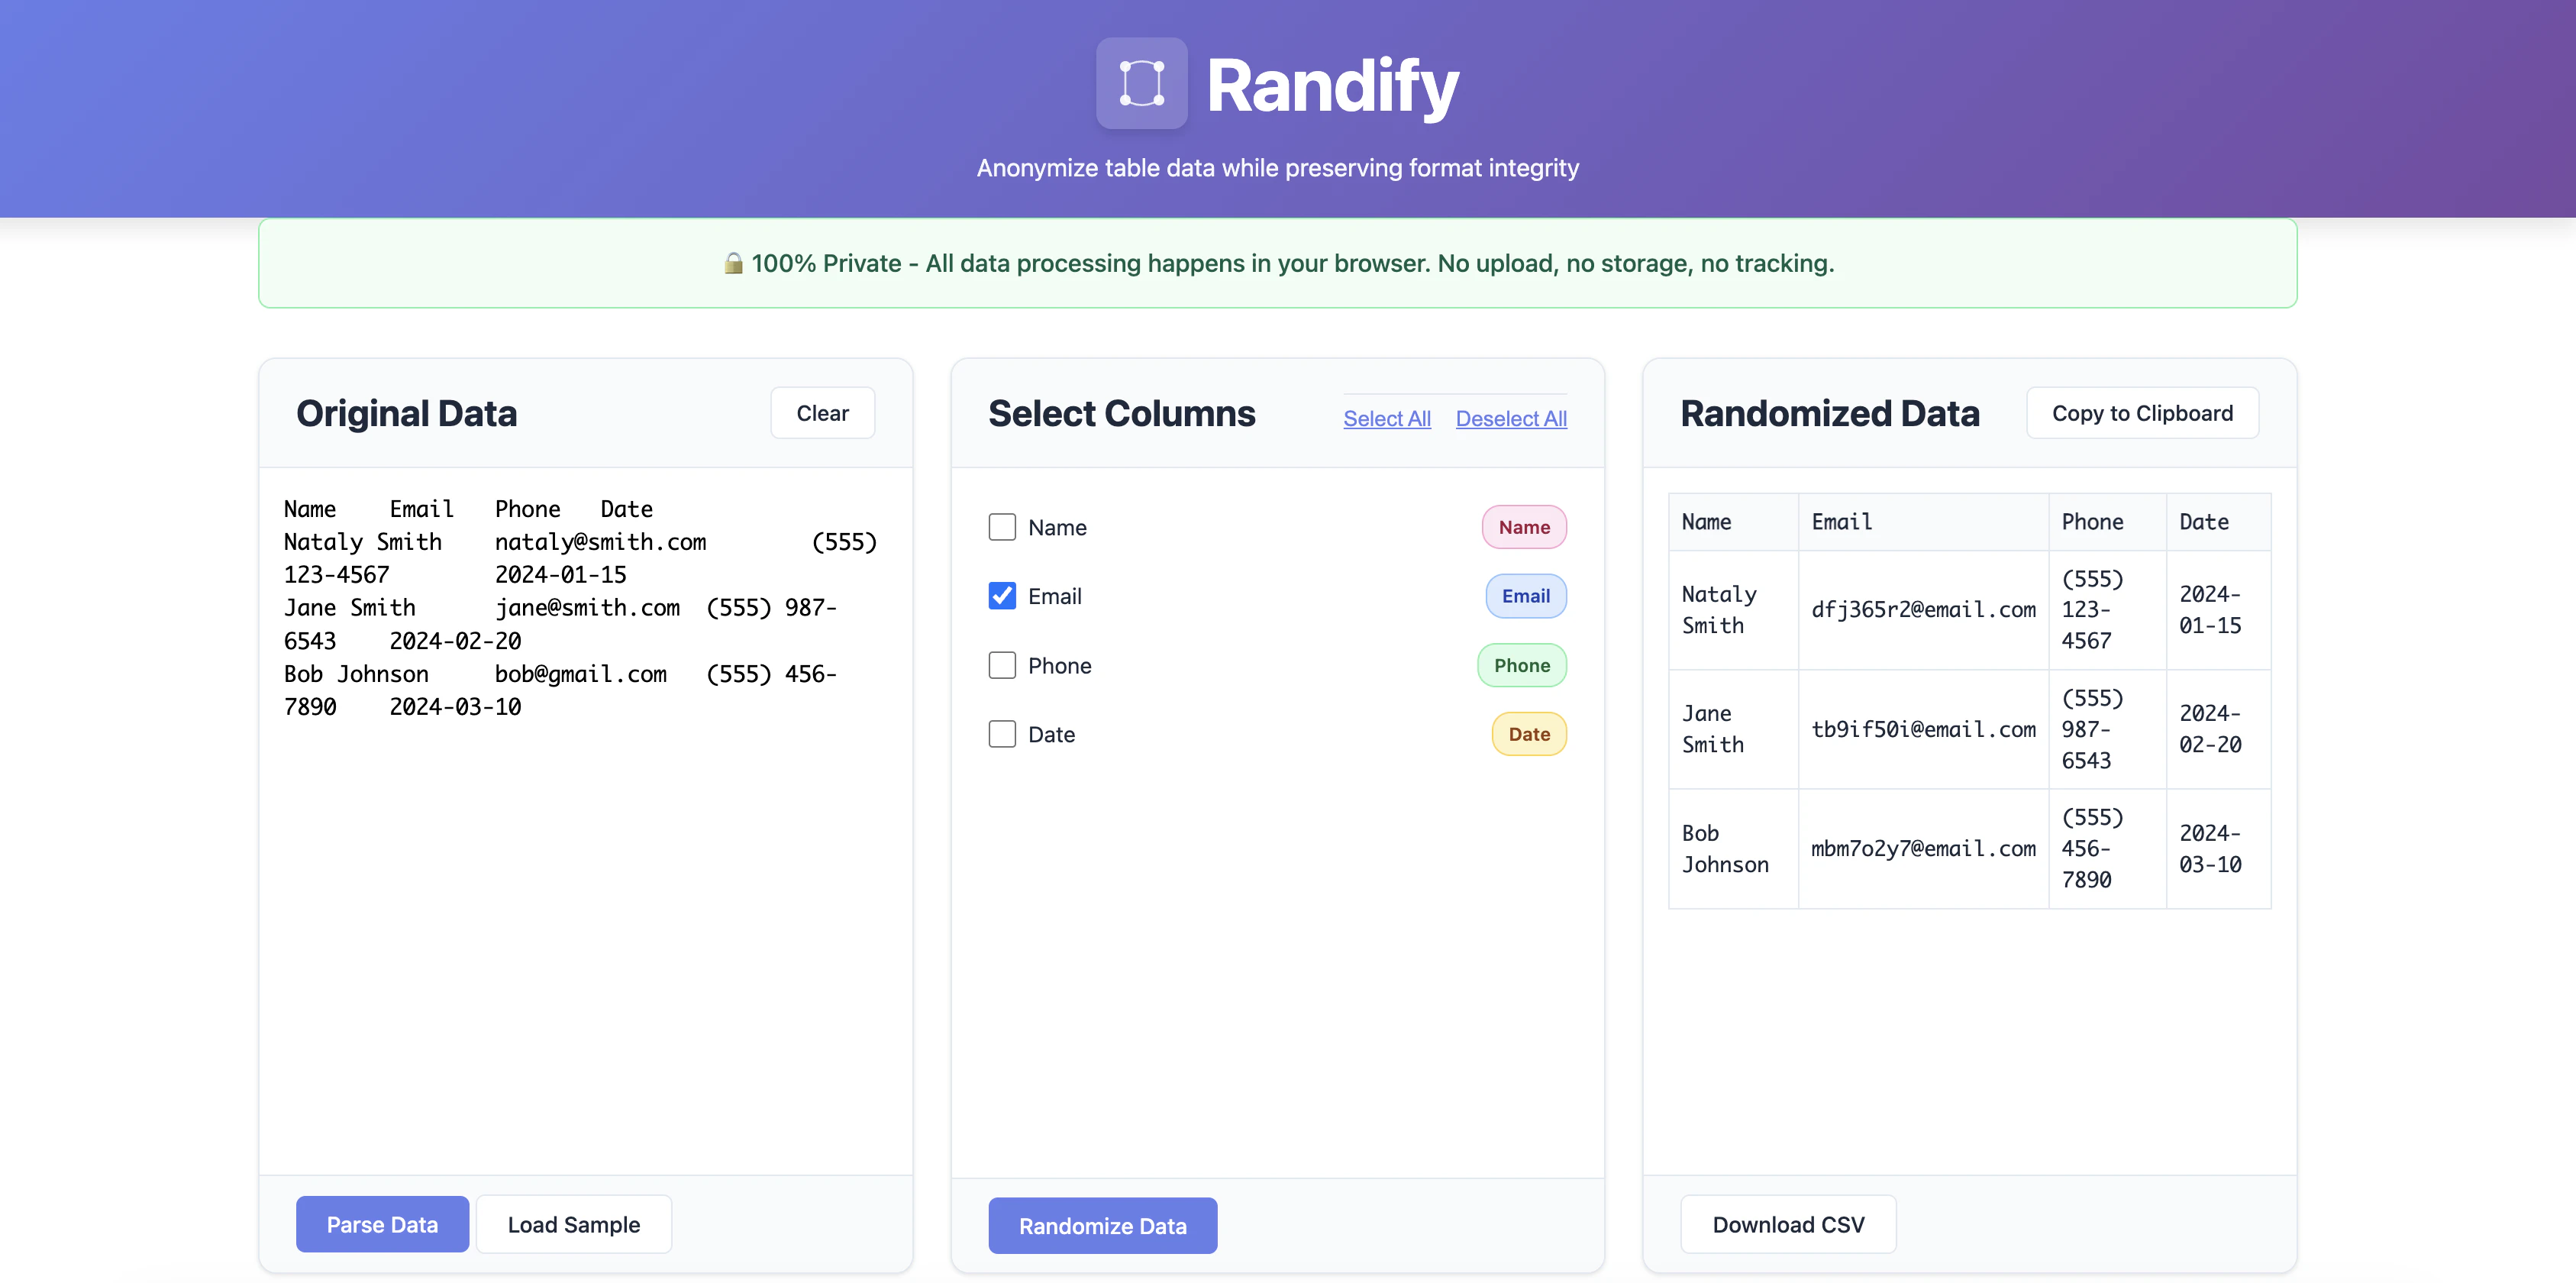This screenshot has width=2576, height=1283.
Task: Check the Name column checkbox
Action: tap(1001, 527)
